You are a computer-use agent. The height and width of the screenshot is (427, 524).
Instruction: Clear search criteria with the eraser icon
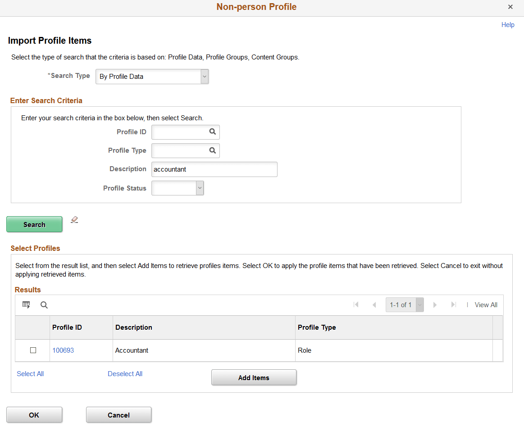point(74,219)
